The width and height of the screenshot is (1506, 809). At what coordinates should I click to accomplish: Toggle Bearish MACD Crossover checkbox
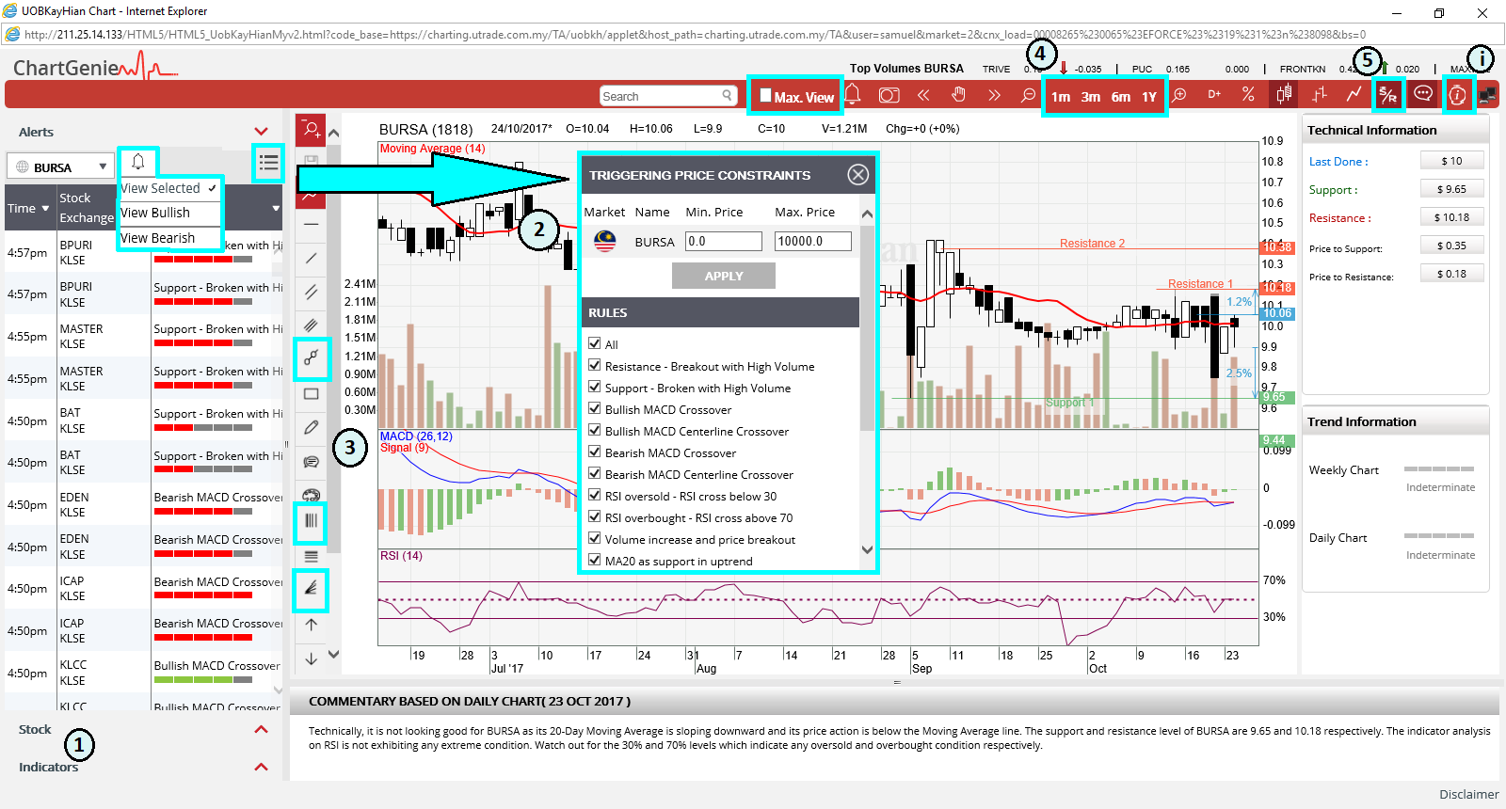coord(595,452)
